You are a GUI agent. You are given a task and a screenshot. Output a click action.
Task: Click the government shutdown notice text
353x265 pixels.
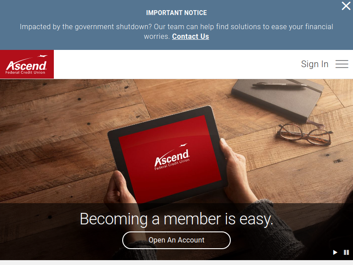[x=176, y=31]
